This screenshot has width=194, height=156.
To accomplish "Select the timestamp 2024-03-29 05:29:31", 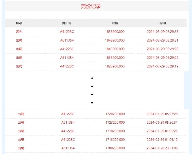I will [163, 40].
